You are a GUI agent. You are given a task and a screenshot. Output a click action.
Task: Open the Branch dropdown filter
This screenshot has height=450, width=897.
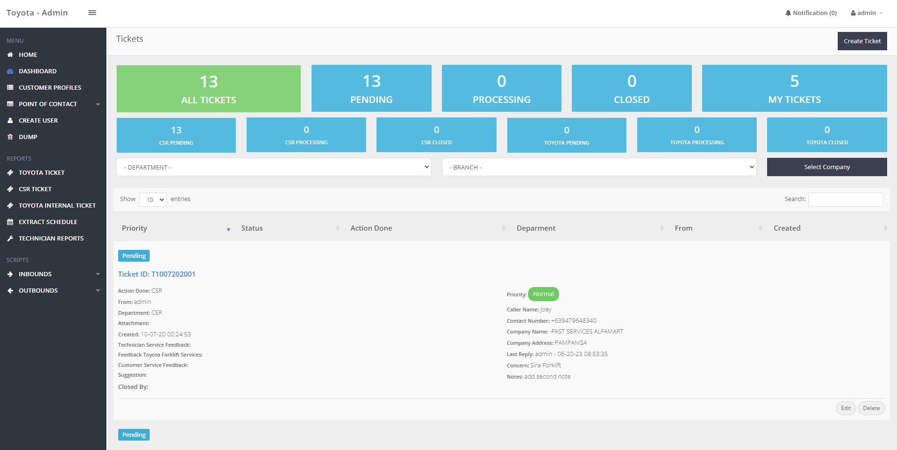point(599,167)
